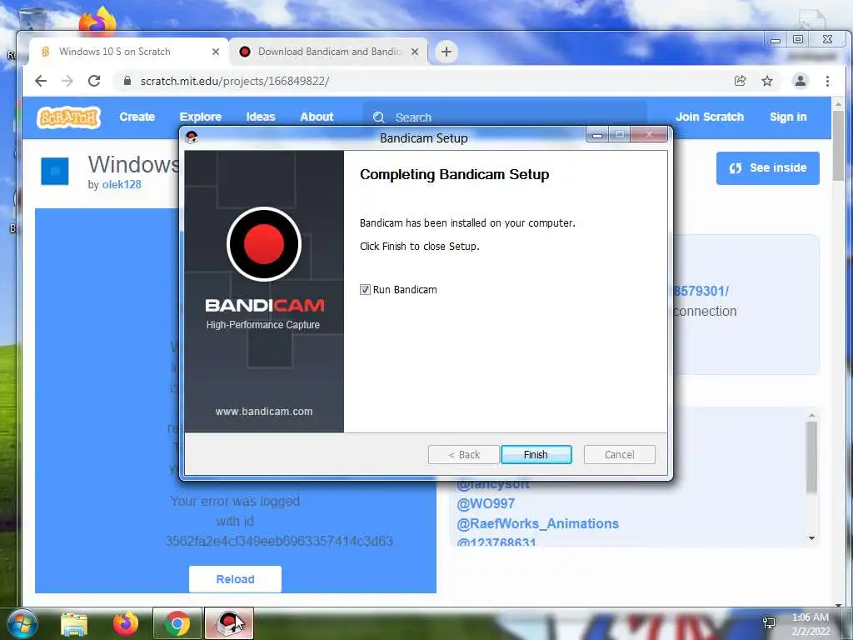Open Explore on Scratch navbar
The image size is (853, 640).
201,117
